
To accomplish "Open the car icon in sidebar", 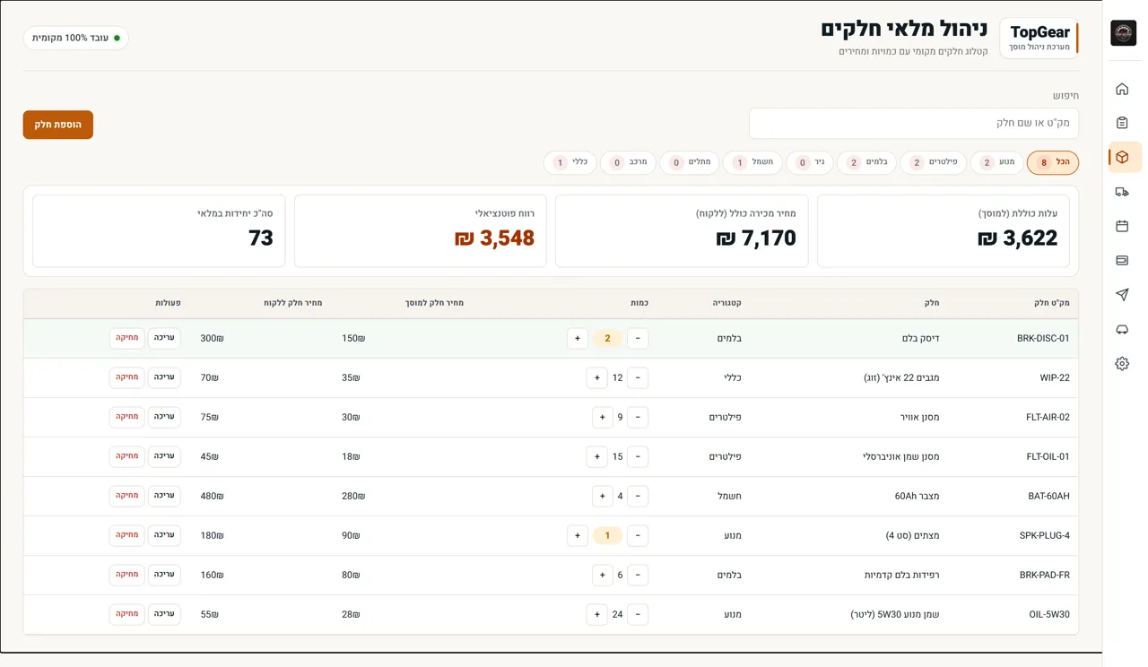I will point(1122,329).
